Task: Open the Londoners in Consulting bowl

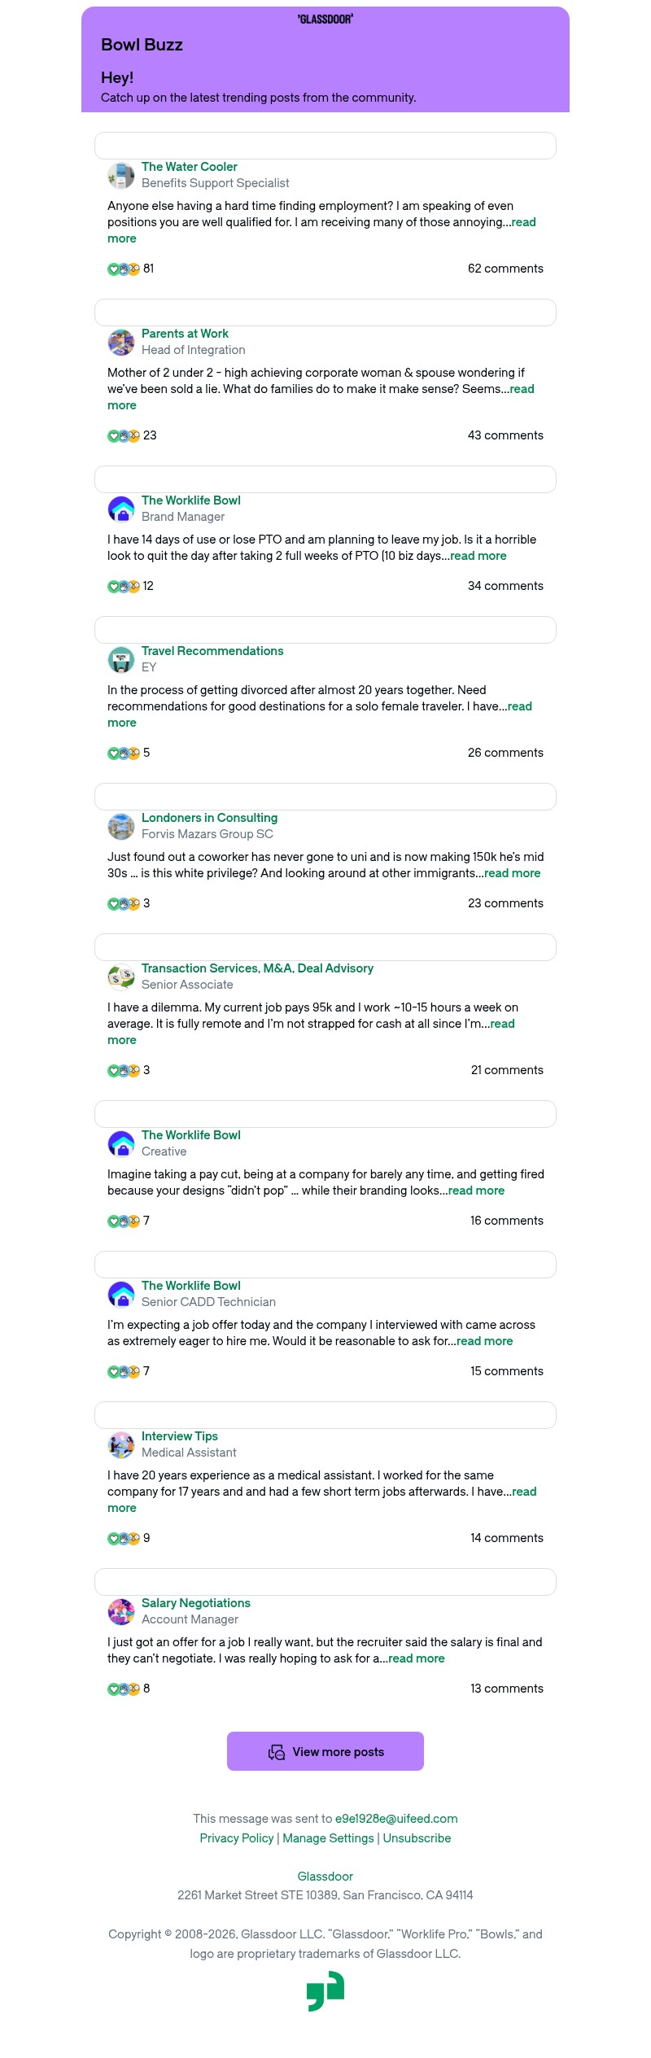Action: coord(209,818)
